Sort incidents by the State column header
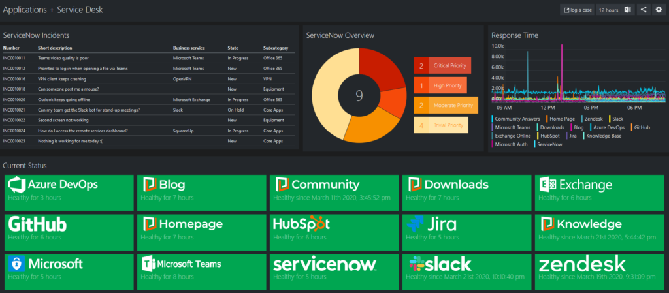Screen dimensions: 669x293 tap(233, 48)
